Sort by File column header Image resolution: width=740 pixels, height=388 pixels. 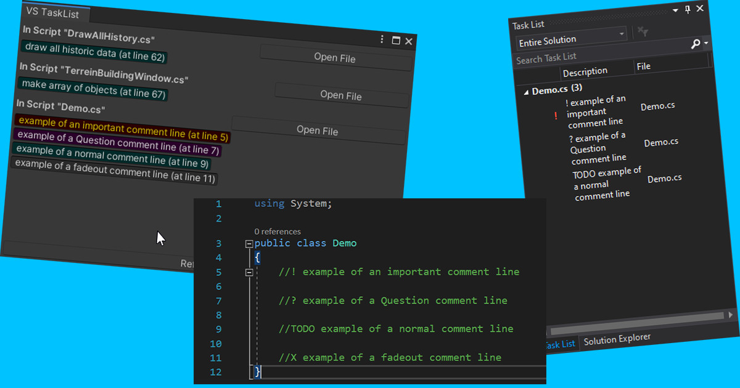644,66
